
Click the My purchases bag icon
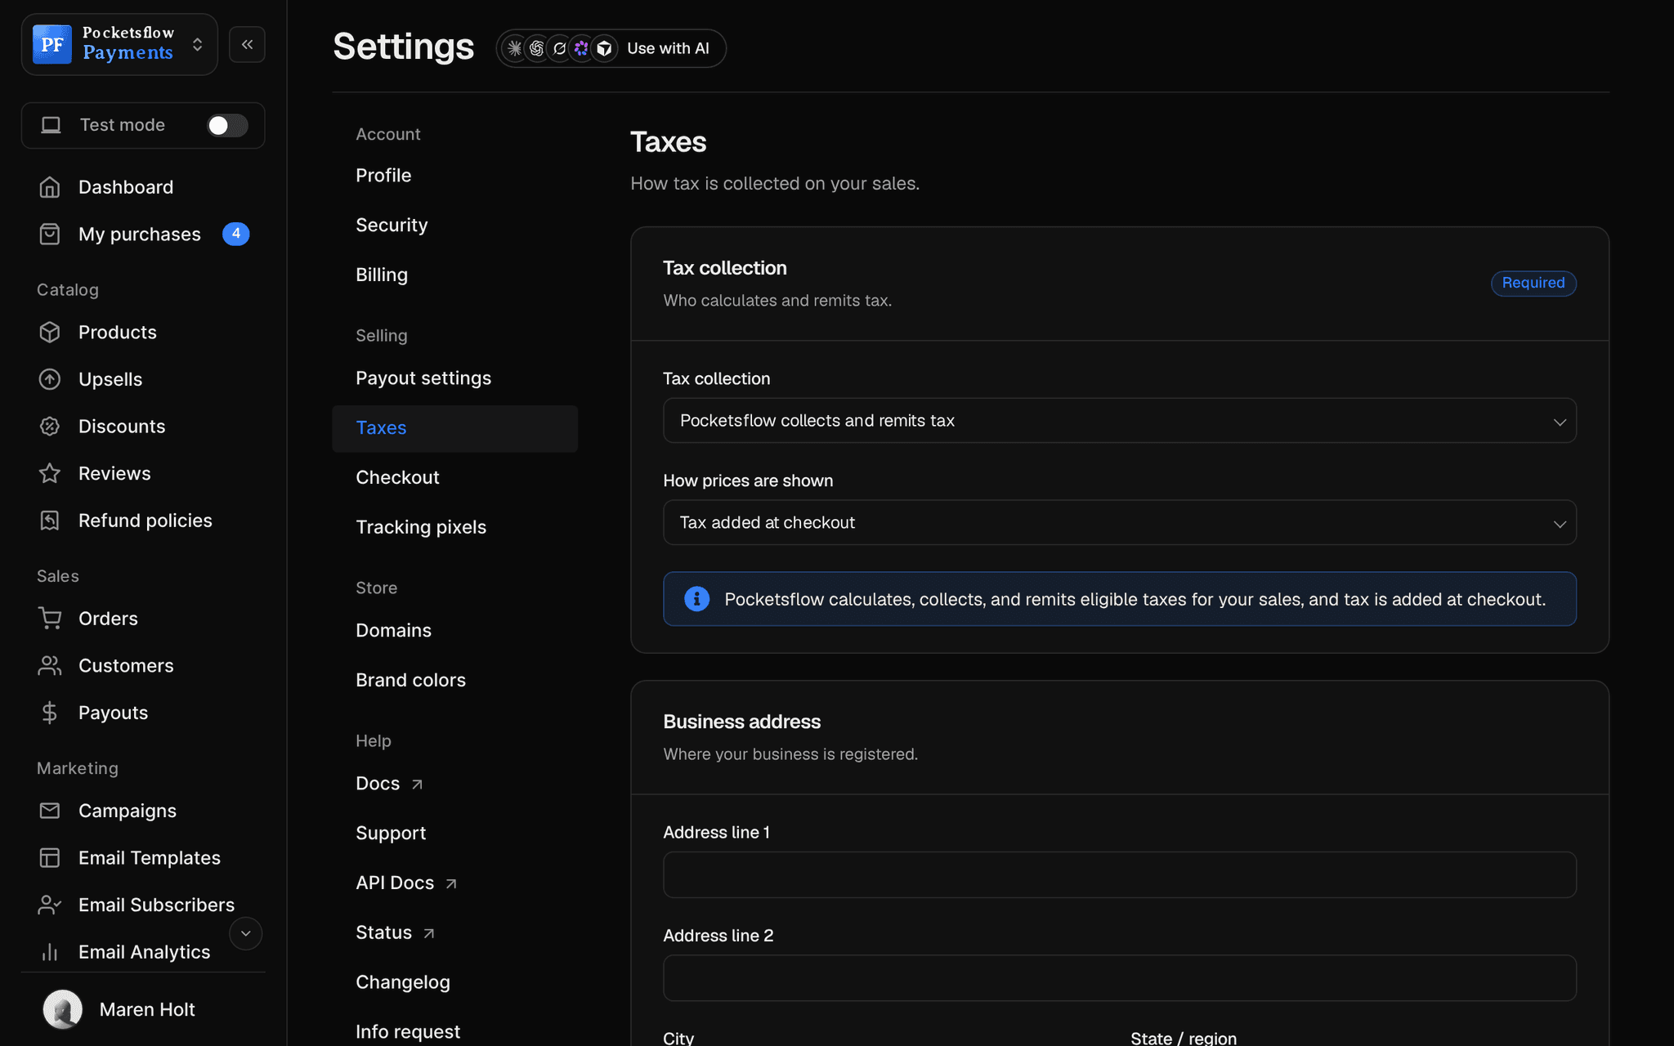[50, 235]
